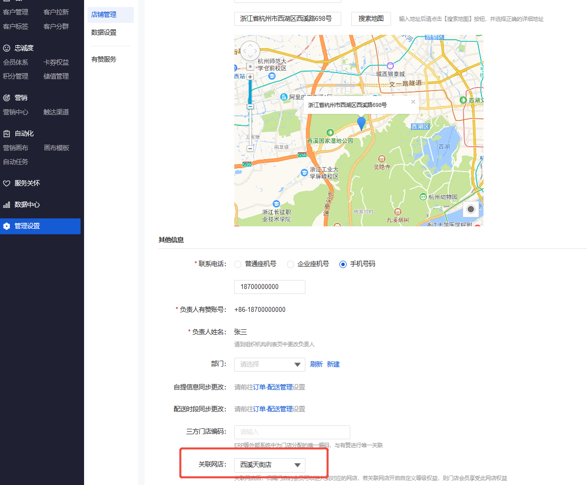Viewport: 587px width, 485px height.
Task: Click 浙江长征职业技术学院 marker icon
Action: 276,204
